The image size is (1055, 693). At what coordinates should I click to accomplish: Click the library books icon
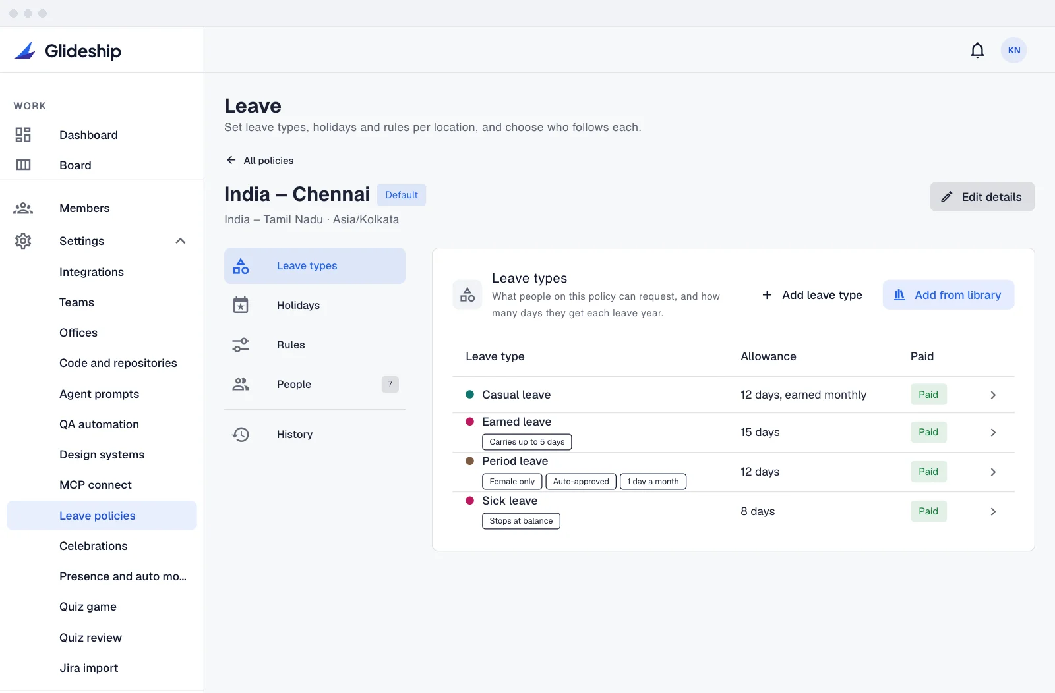899,295
